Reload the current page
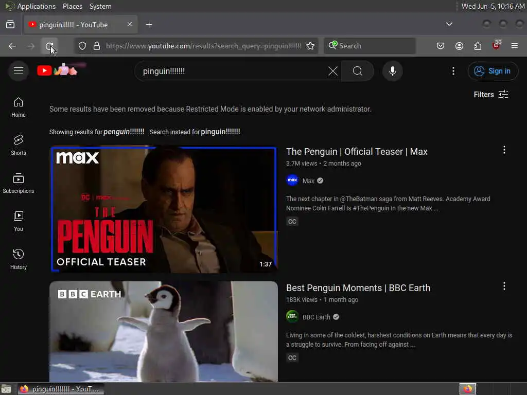The height and width of the screenshot is (395, 527). pyautogui.click(x=49, y=46)
